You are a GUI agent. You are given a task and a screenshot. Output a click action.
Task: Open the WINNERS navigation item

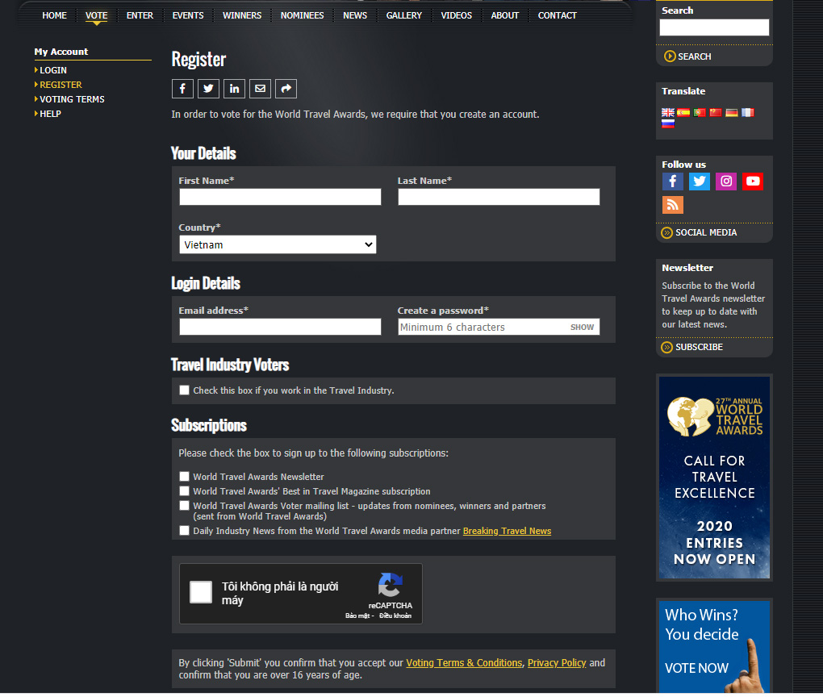pos(242,16)
